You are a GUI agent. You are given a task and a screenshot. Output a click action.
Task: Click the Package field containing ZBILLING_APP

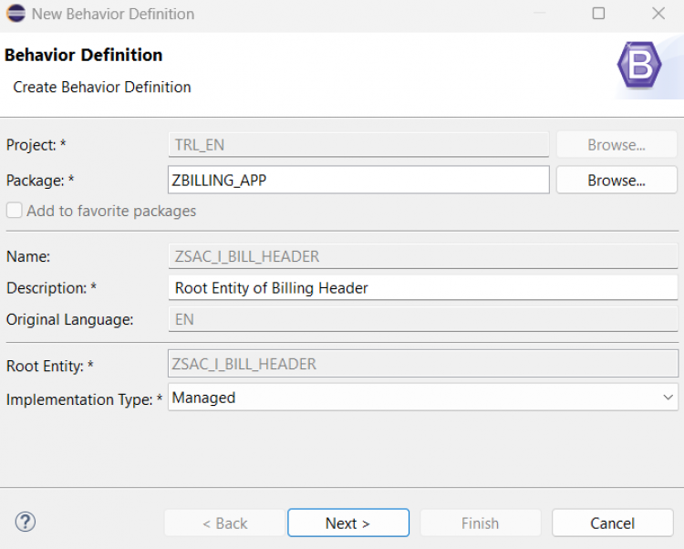[358, 181]
